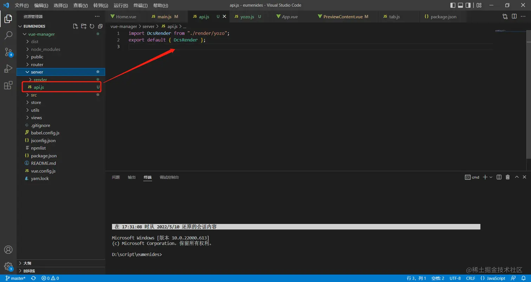Open babel.config.js in explorer
This screenshot has height=282, width=531.
pos(61,133)
